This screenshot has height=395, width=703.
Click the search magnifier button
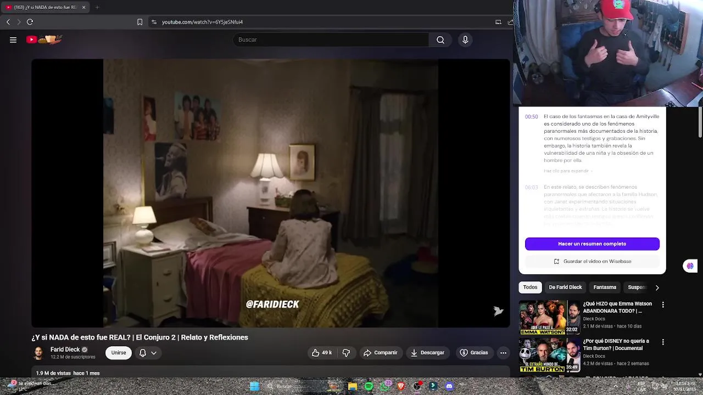[440, 39]
